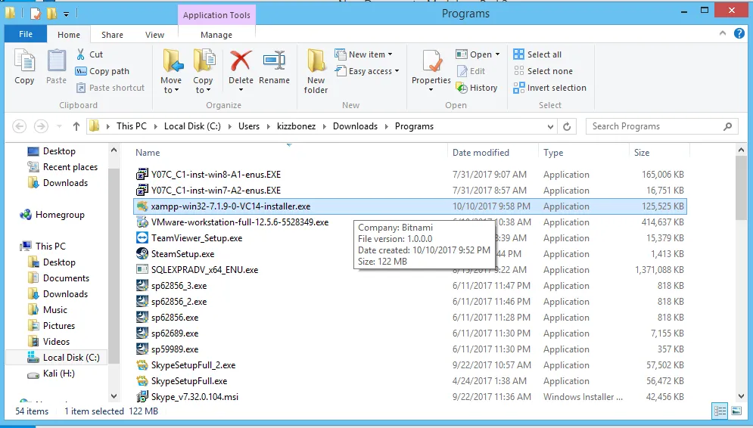Navigate Forward with the arrow button
Screen dimensions: 753x428
pos(42,126)
